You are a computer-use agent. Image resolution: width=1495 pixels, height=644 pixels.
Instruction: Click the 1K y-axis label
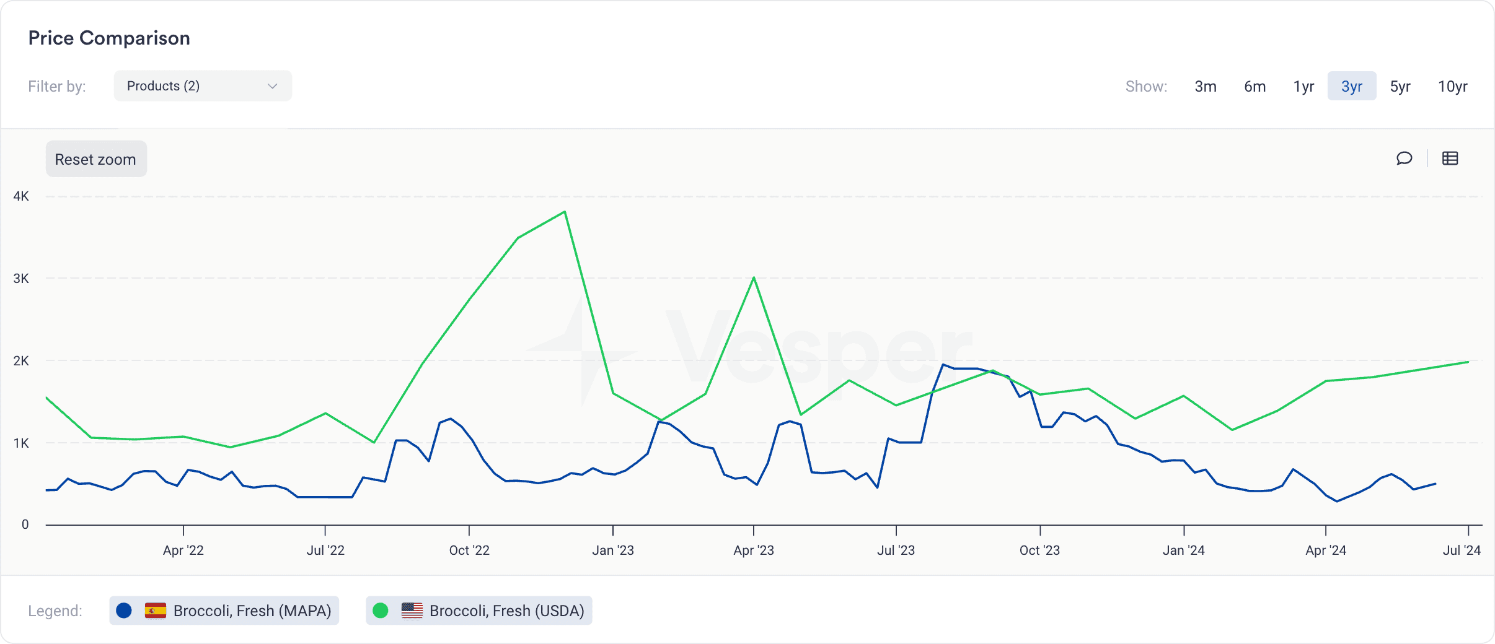coord(21,443)
